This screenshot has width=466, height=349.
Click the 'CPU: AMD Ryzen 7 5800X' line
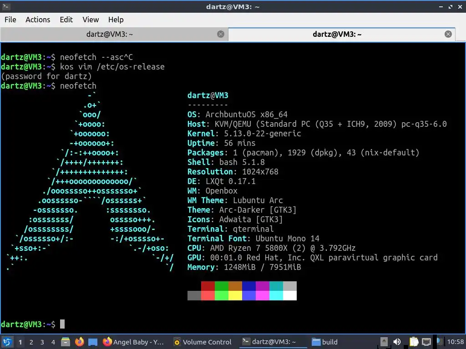(x=271, y=248)
